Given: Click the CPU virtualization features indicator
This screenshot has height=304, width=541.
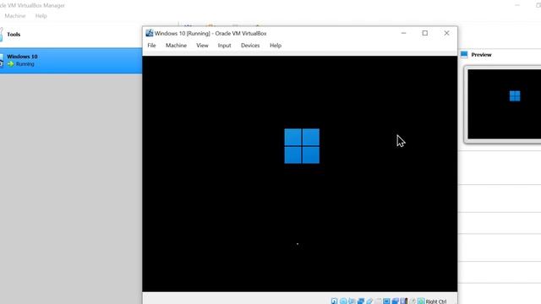Looking at the screenshot, I should pos(404,301).
